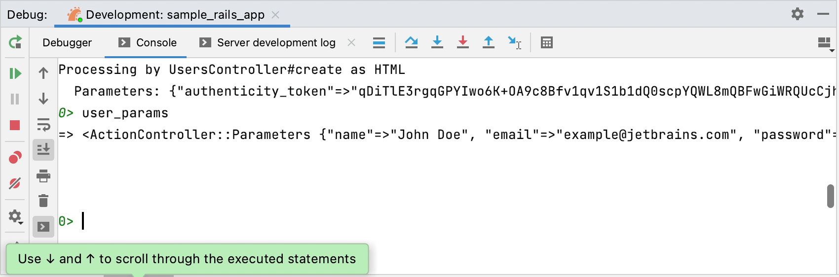839x277 pixels.
Task: Click the console vertical scrollbar thumb
Action: [830, 196]
